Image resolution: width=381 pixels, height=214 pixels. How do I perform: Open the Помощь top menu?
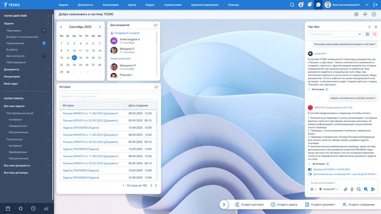pyautogui.click(x=233, y=5)
